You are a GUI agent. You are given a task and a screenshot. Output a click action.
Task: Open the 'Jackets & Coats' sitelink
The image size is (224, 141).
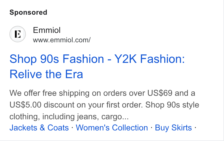tap(39, 127)
